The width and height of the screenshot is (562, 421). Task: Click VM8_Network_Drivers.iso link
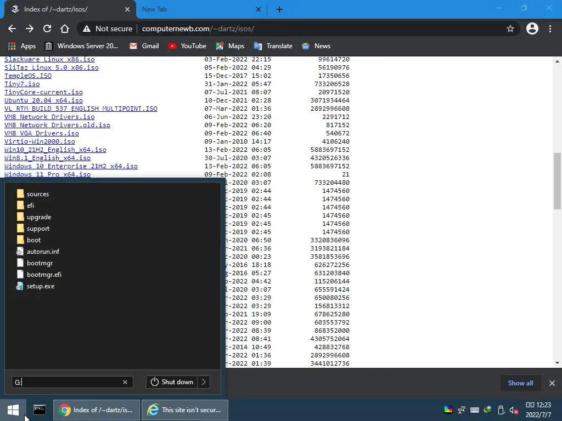pos(49,117)
